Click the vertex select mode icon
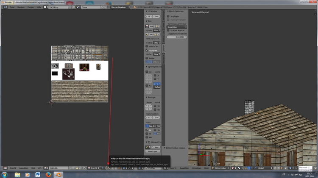Image resolution: width=318 pixels, height=178 pixels. tap(275, 168)
